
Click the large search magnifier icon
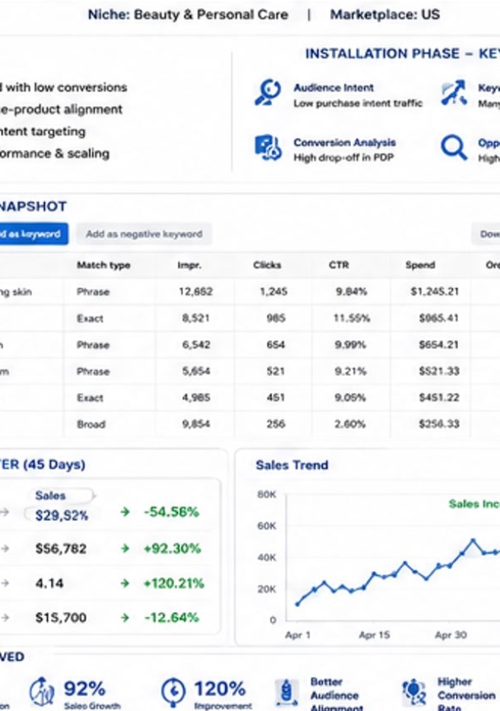coord(454,147)
